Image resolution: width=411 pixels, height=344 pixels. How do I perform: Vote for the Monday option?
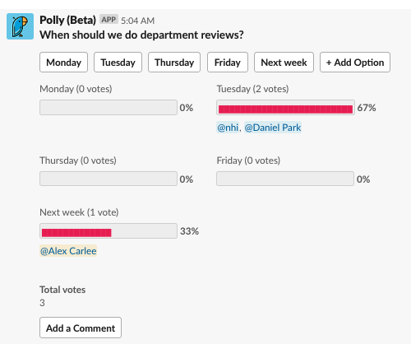63,63
